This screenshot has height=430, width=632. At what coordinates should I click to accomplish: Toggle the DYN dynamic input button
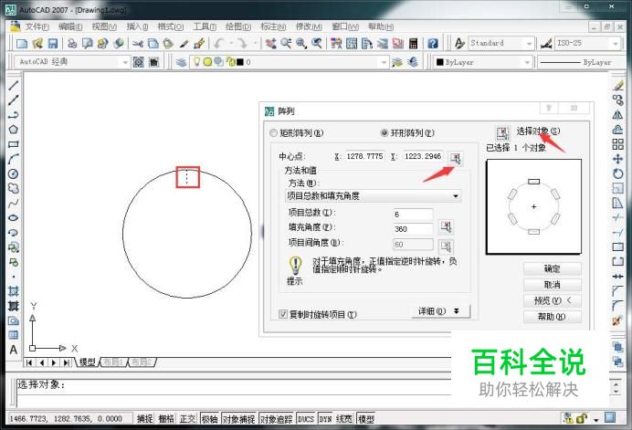[325, 419]
